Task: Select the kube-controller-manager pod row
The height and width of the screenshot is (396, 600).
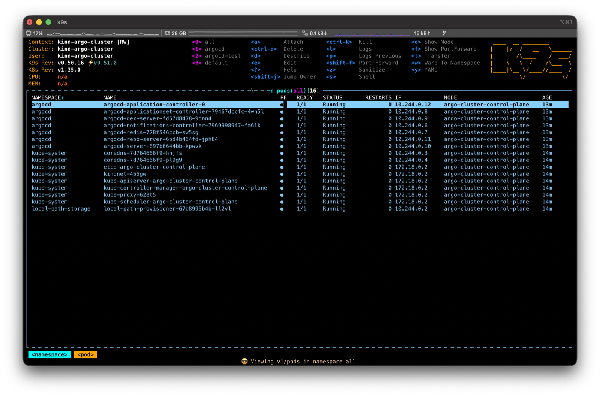Action: point(300,188)
